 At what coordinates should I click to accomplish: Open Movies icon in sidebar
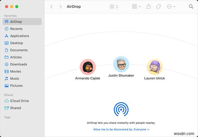[x=7, y=71]
